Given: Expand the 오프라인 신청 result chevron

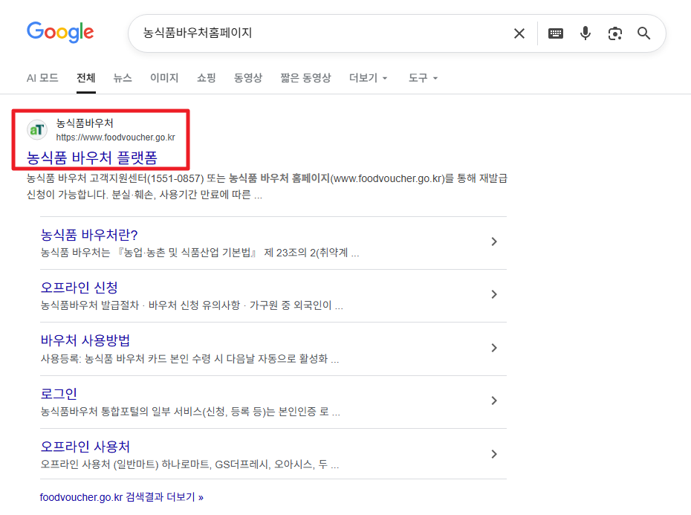Looking at the screenshot, I should [494, 294].
